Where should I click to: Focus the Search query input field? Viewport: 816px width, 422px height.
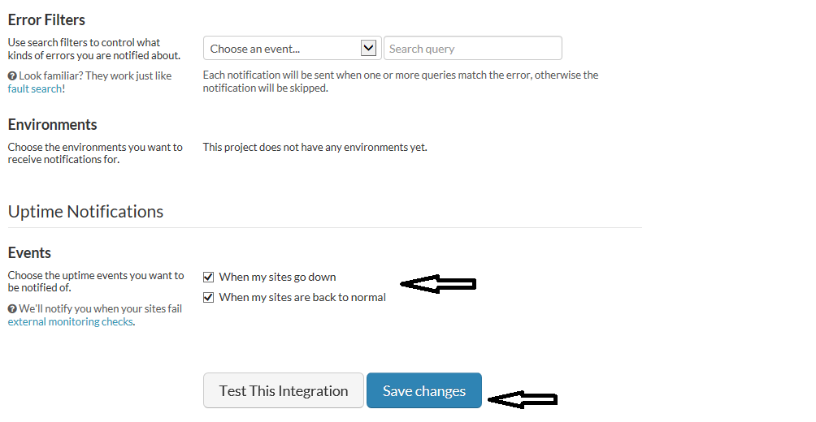(x=472, y=49)
